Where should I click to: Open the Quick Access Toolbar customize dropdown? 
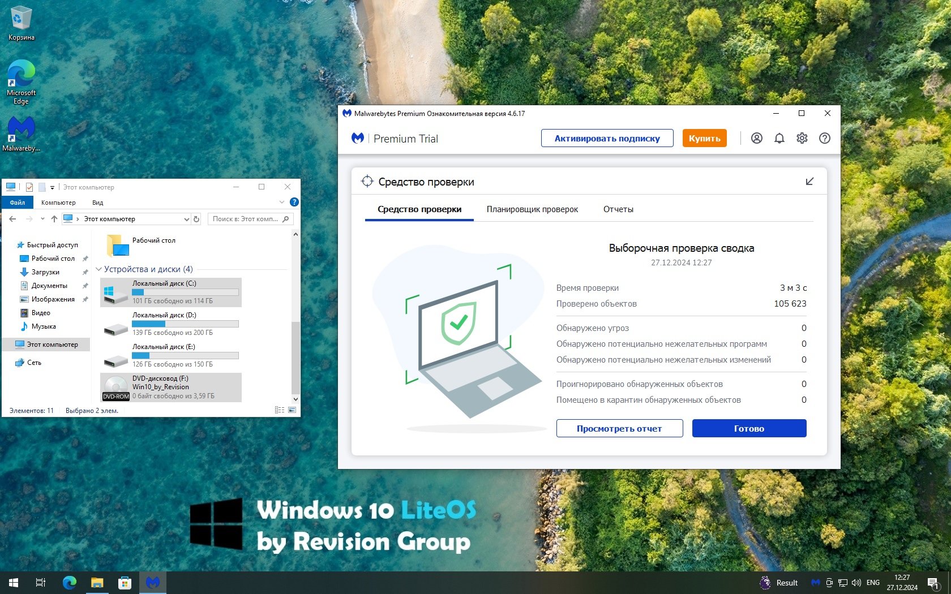point(52,187)
